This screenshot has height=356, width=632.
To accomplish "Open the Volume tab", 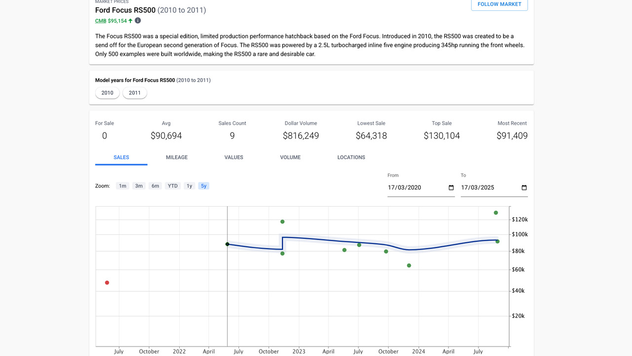I will tap(290, 157).
